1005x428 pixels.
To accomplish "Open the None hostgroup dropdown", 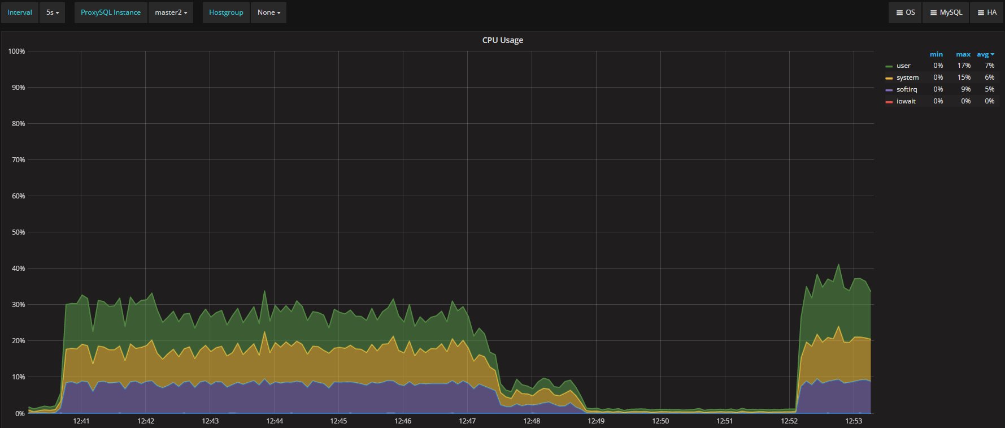I will (x=268, y=12).
